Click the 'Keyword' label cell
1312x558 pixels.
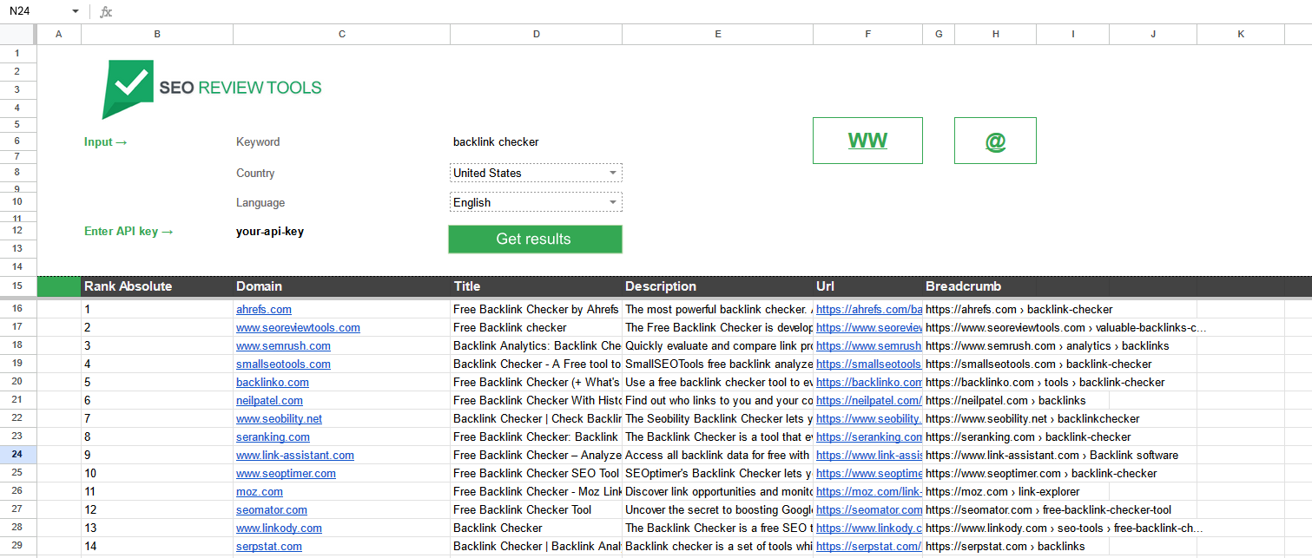click(258, 141)
